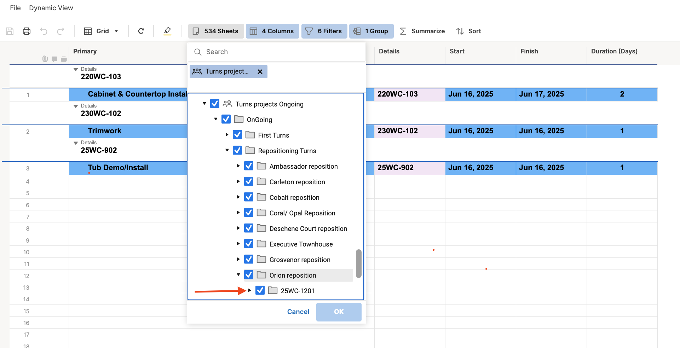Open the Grid view dropdown
Screen dimensions: 680x348
[101, 31]
